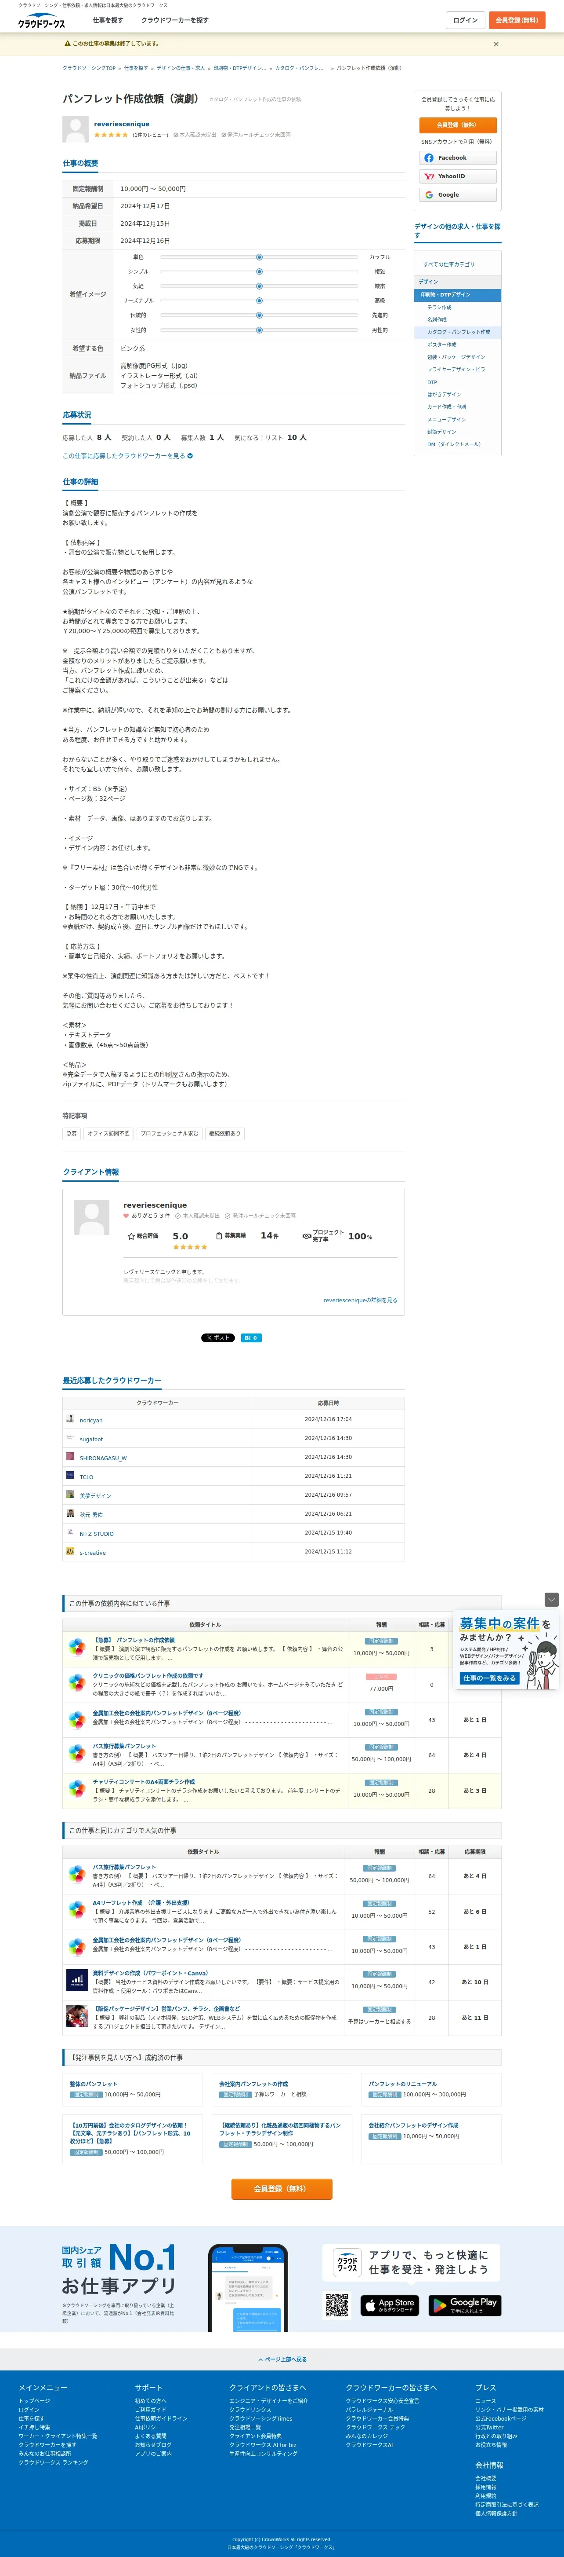This screenshot has width=564, height=2557.
Task: Click thumbnail of 新規パッケージデザイン job
Action: pos(76,2016)
